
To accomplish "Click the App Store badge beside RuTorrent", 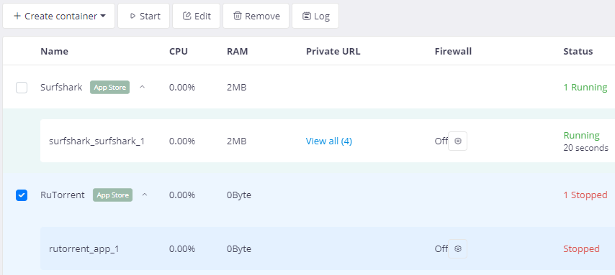I will (112, 195).
